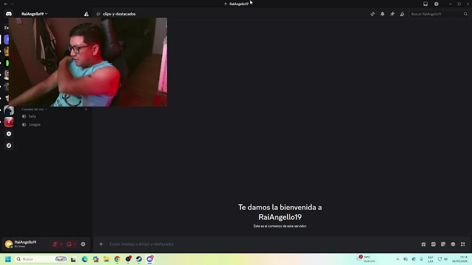Image resolution: width=472 pixels, height=265 pixels.
Task: Undeafen the headphones toggle
Action: 69,244
